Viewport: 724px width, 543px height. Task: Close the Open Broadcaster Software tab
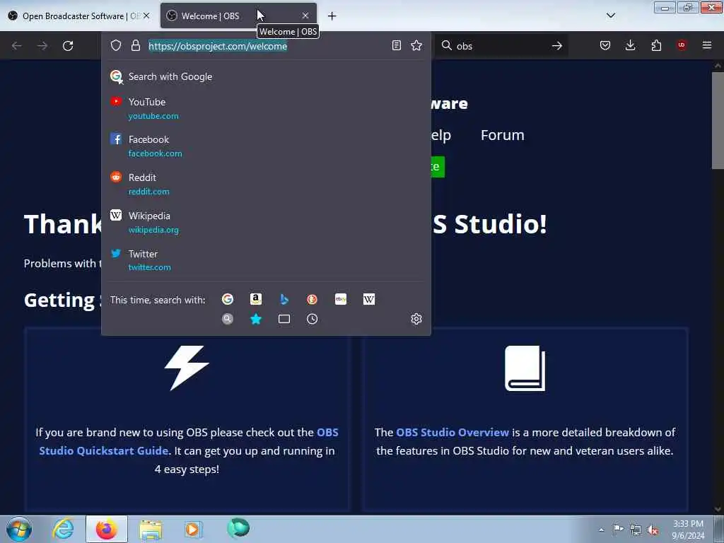[x=146, y=16]
